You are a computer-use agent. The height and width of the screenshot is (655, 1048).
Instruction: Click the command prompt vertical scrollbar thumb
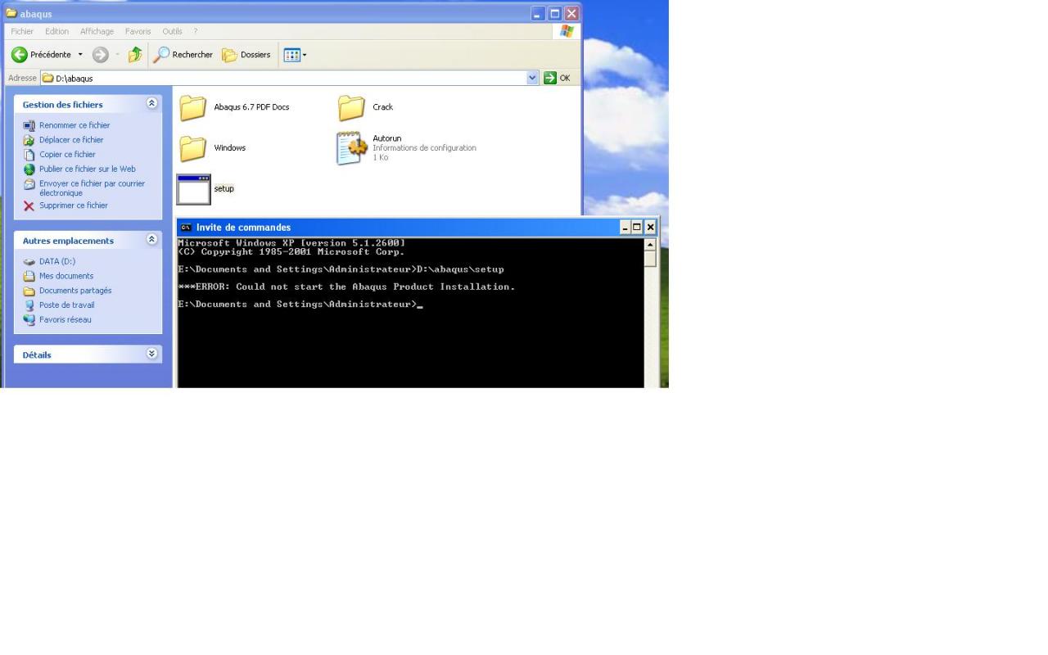650,259
